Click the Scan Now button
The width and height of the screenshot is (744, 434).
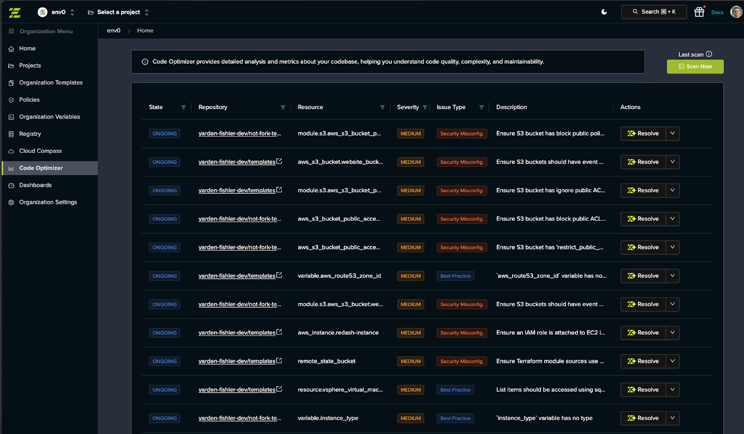pyautogui.click(x=695, y=66)
